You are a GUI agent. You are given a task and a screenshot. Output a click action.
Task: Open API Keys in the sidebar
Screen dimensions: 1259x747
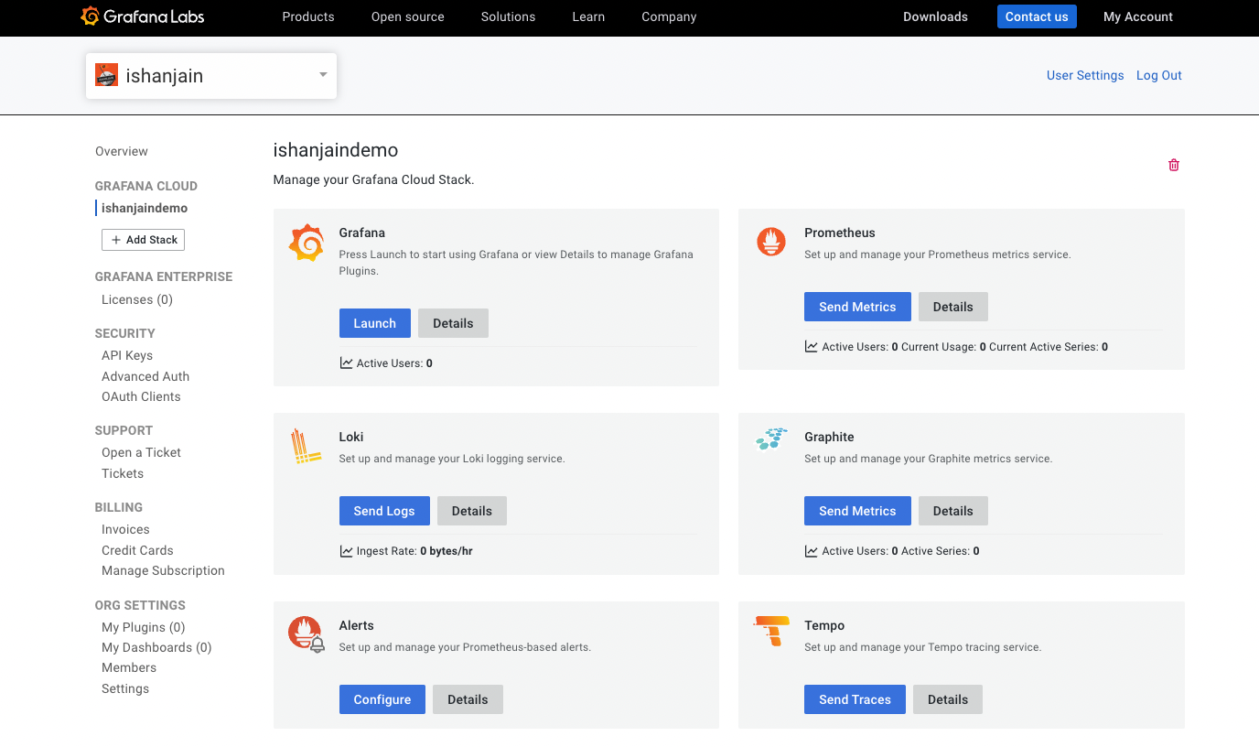(x=127, y=355)
